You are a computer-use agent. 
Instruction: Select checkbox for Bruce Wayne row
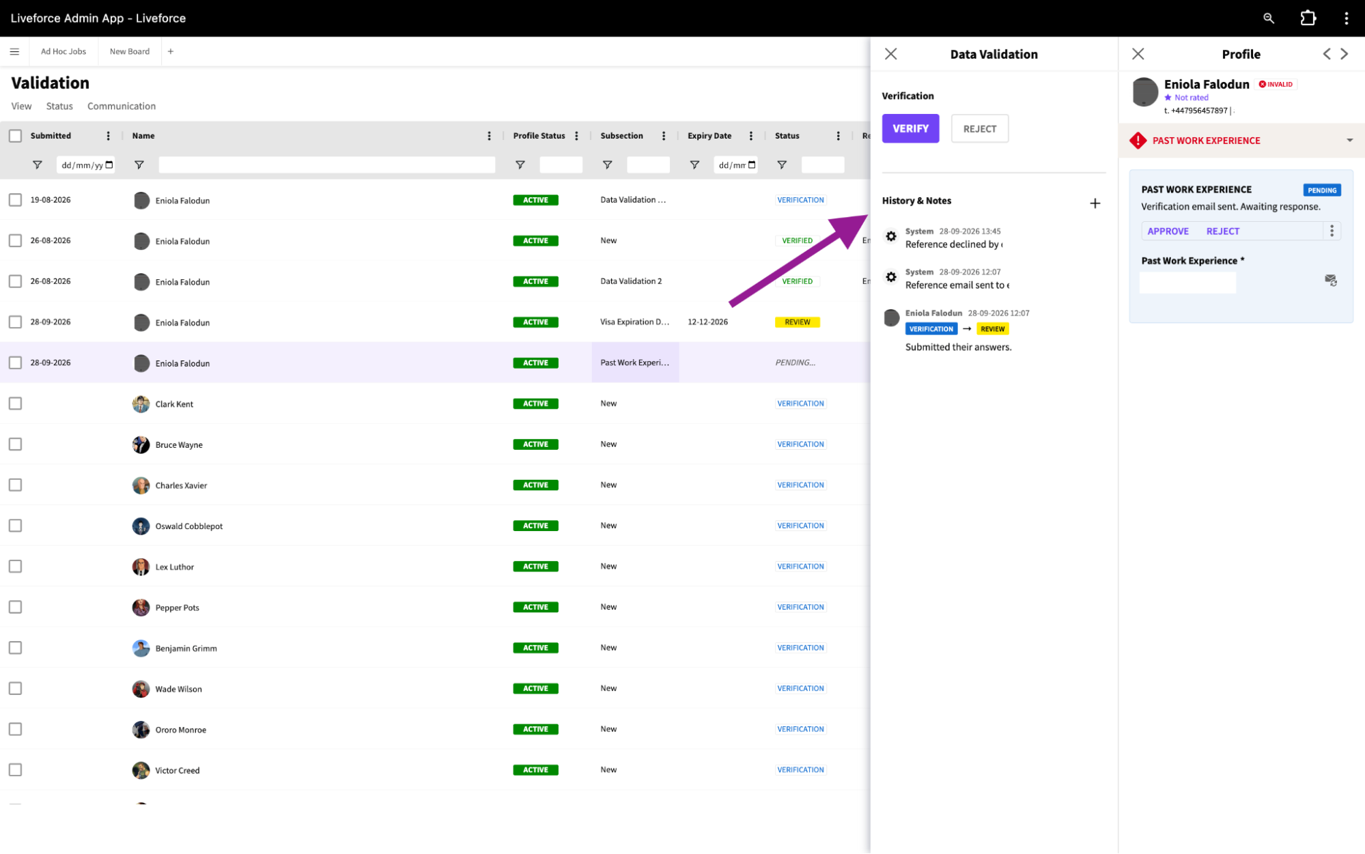(15, 444)
